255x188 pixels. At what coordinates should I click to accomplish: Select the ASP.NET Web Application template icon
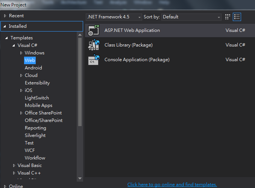(94, 30)
